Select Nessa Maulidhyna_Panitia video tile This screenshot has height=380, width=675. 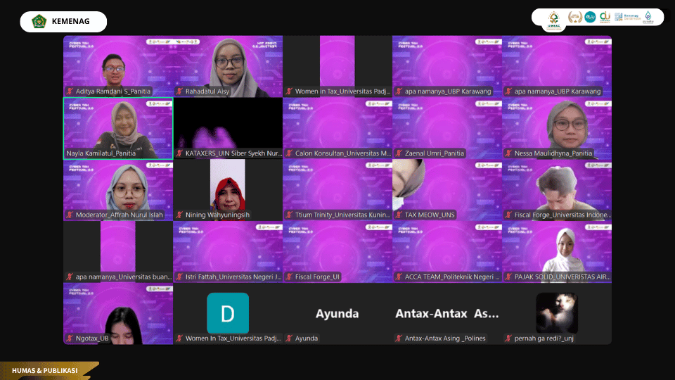(557, 128)
